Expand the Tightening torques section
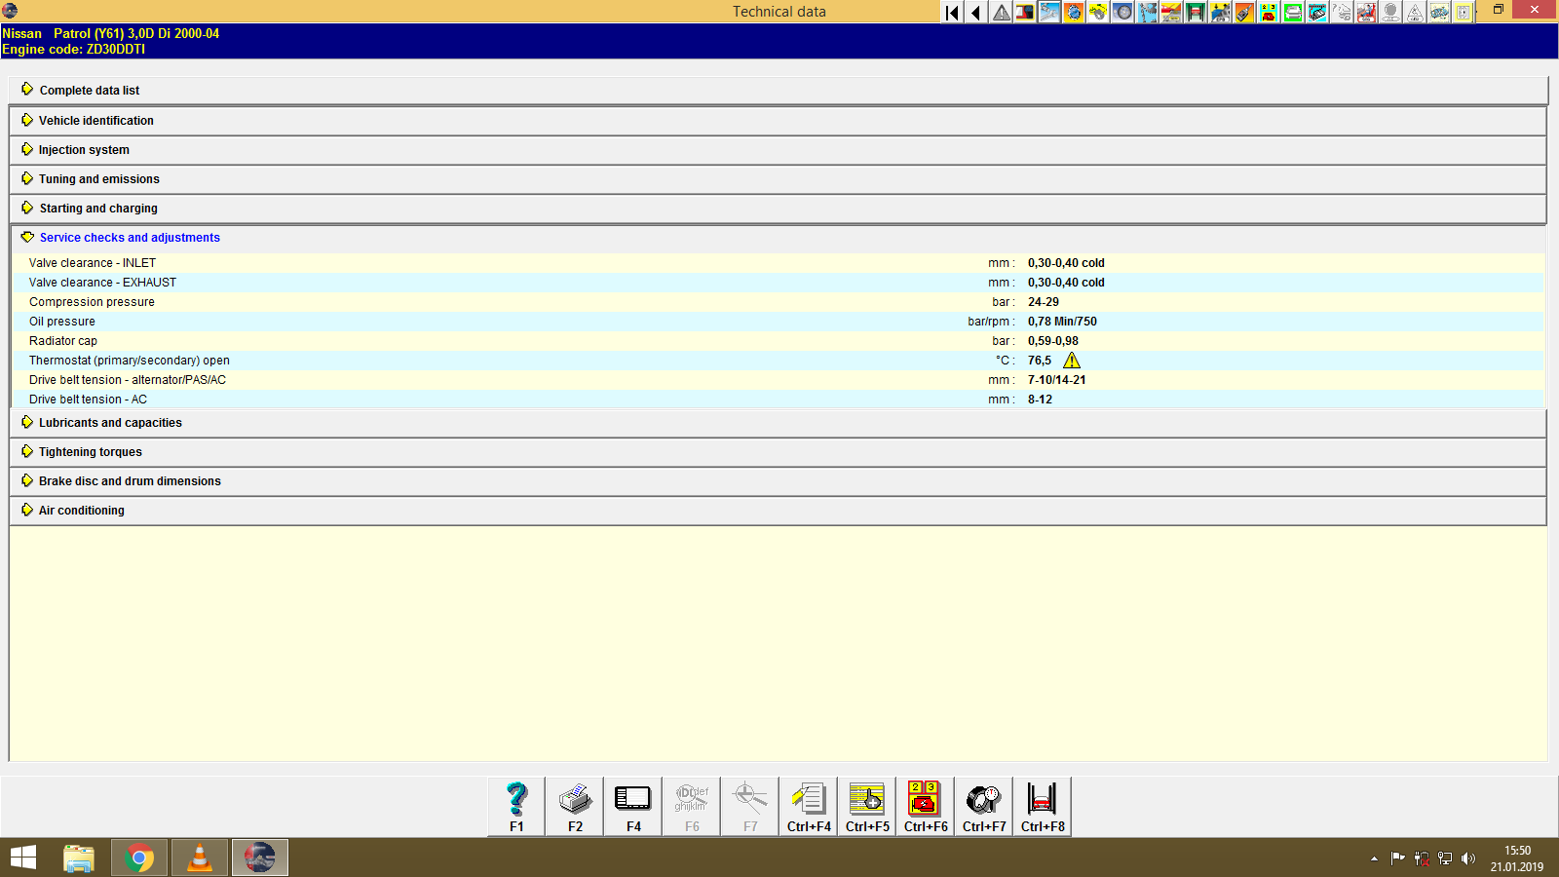Image resolution: width=1559 pixels, height=877 pixels. (x=89, y=451)
